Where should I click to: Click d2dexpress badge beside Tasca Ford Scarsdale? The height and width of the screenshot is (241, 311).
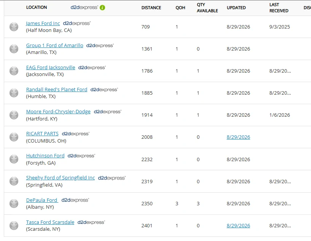pyautogui.click(x=91, y=222)
